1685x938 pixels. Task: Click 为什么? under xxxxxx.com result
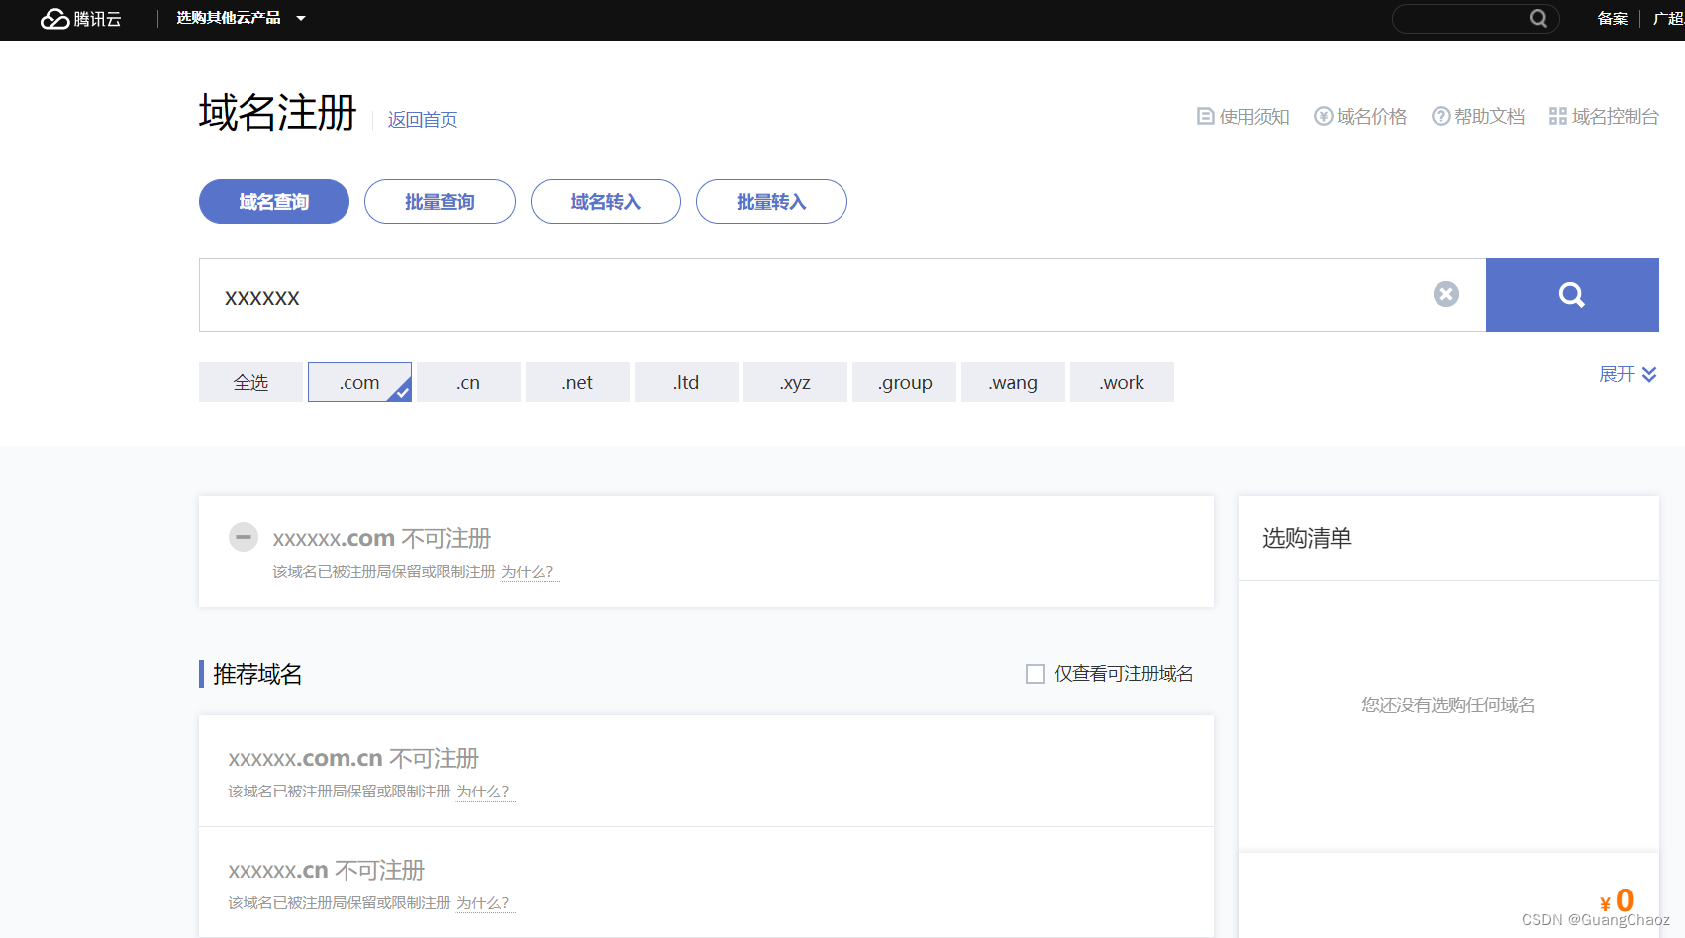(x=529, y=572)
